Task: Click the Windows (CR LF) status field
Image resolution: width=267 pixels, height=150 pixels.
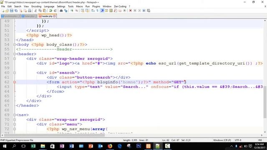Action: pyautogui.click(x=222, y=140)
